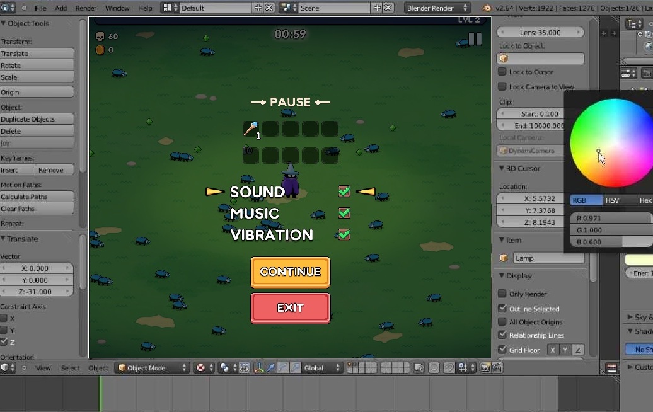Expand the Sky panel in properties
Image resolution: width=653 pixels, height=412 pixels.
click(630, 317)
